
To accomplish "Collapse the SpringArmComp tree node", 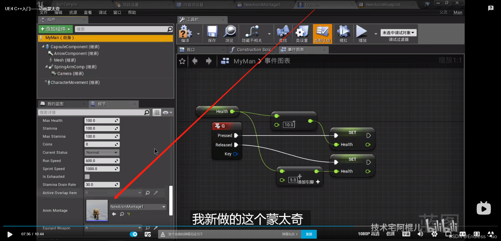I will pyautogui.click(x=46, y=67).
